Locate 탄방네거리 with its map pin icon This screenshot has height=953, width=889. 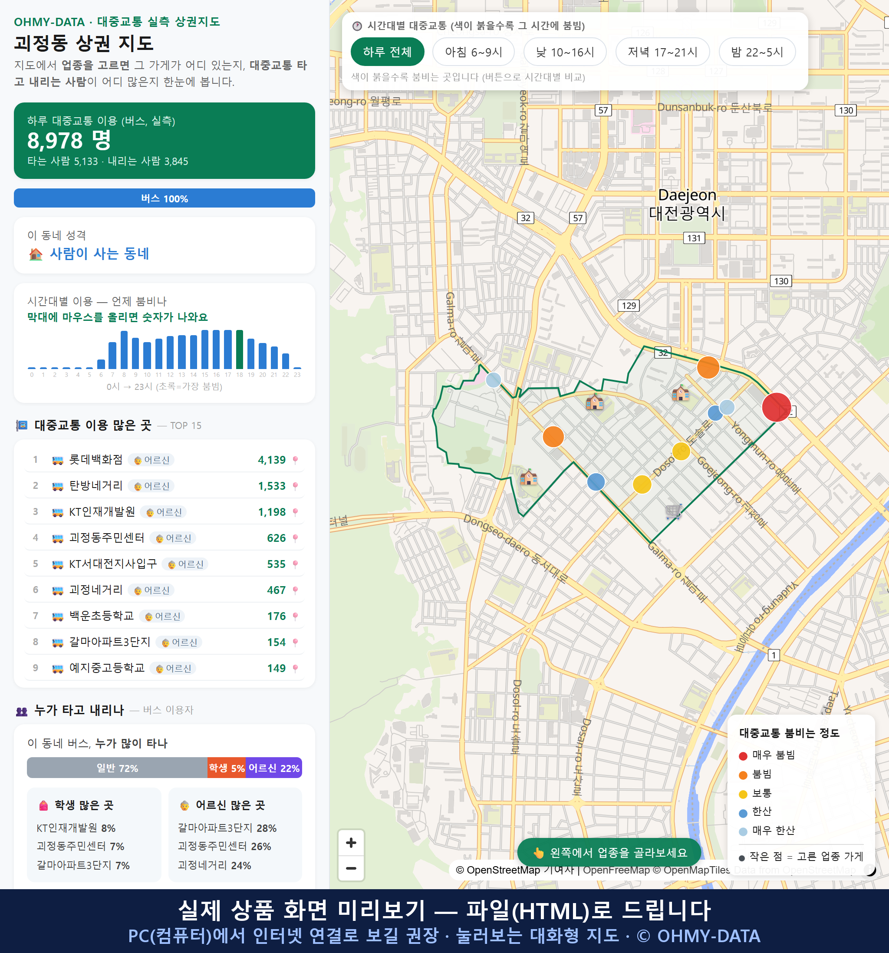coord(295,486)
